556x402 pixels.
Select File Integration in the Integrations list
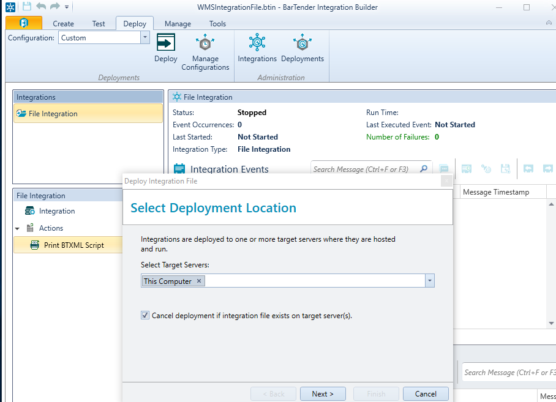[88, 114]
